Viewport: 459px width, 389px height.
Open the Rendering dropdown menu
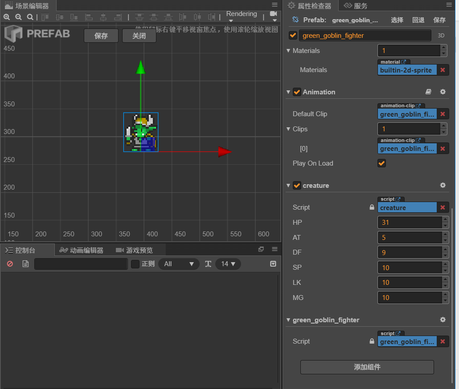point(242,16)
